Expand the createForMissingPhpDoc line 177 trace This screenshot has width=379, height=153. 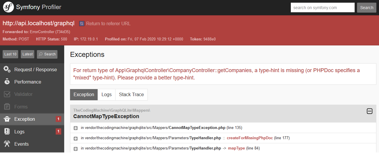[x=76, y=138]
